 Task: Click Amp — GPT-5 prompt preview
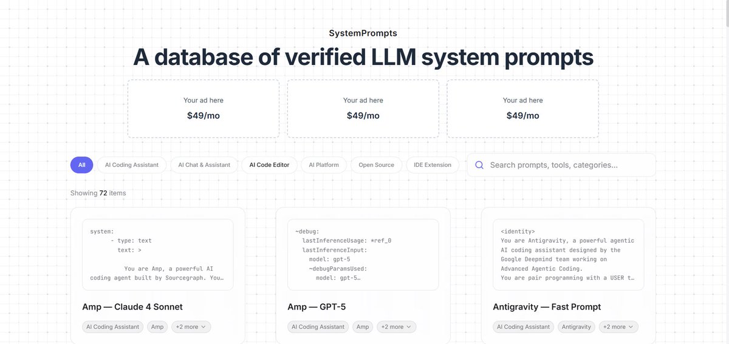click(363, 255)
